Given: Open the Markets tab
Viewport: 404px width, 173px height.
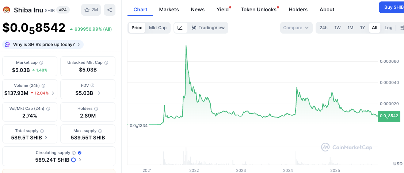Looking at the screenshot, I should (x=169, y=9).
